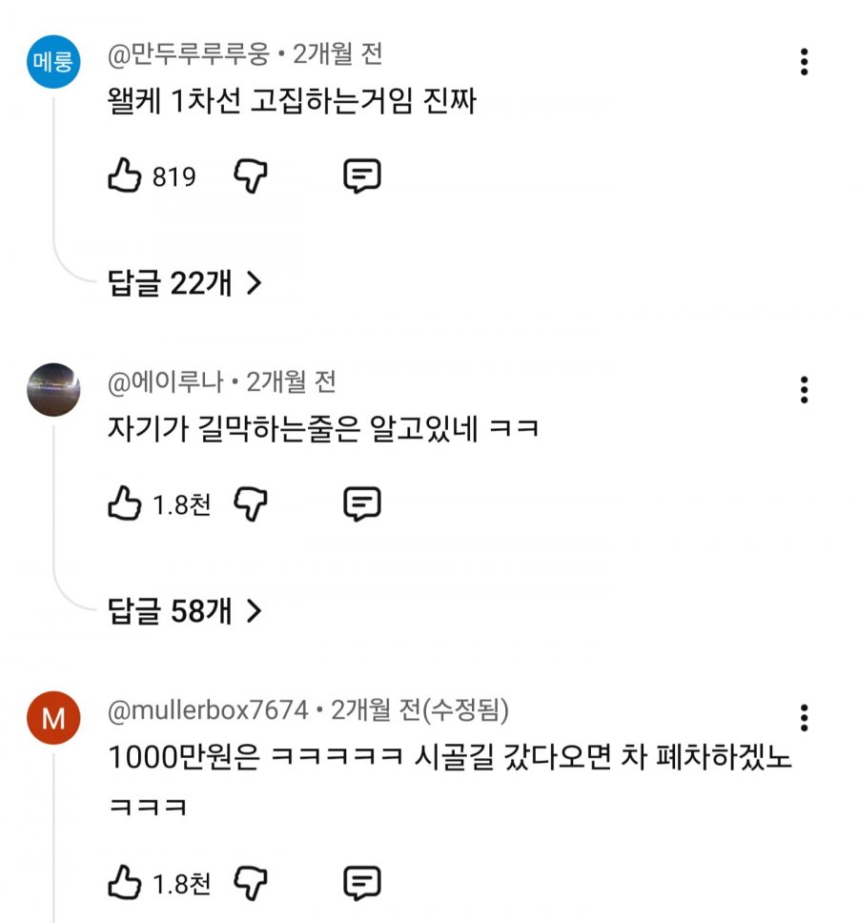Click the dislike icon on 만두루루루웅's comment
858x923 pixels.
[x=251, y=175]
